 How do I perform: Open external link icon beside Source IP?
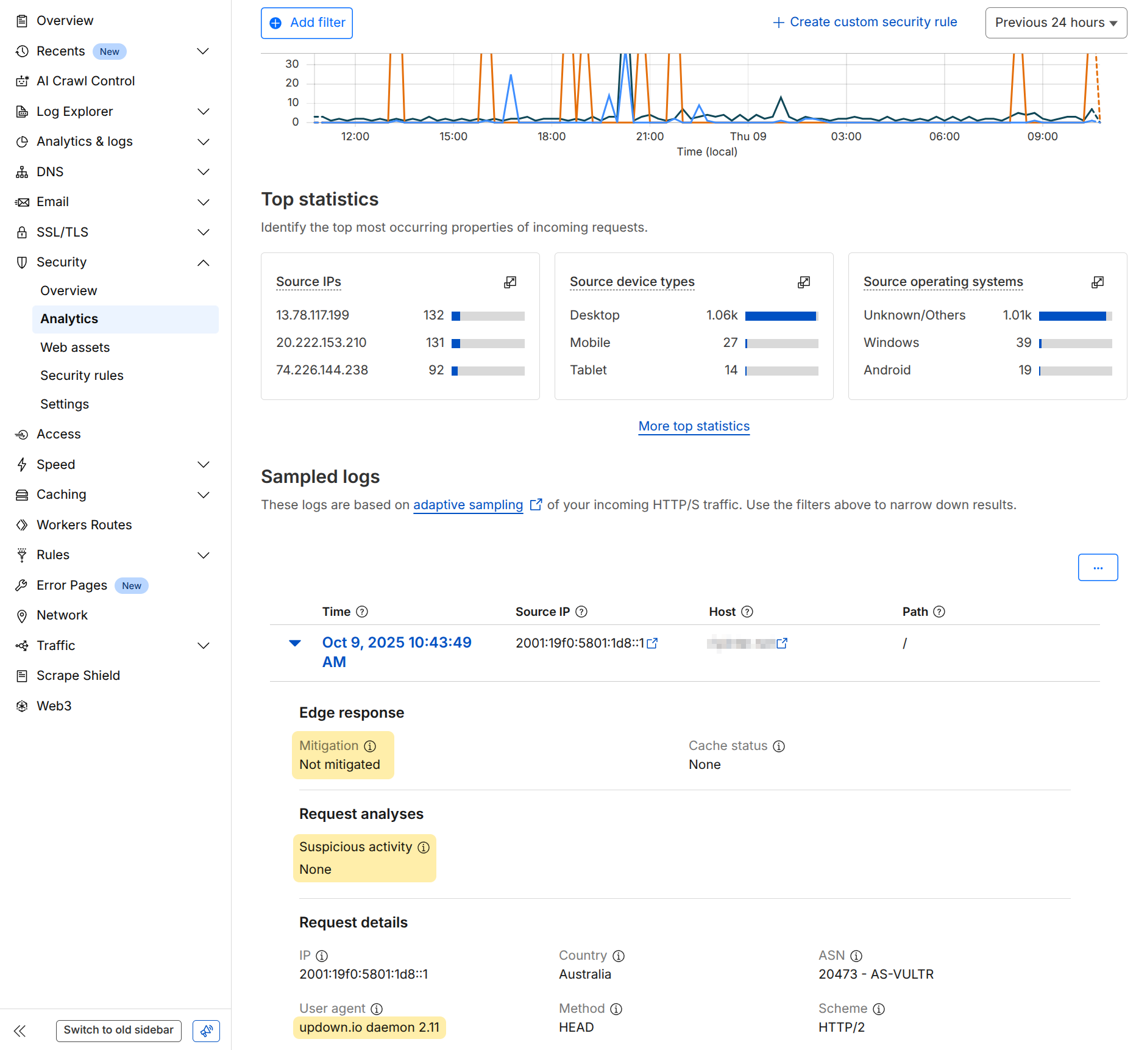(652, 643)
